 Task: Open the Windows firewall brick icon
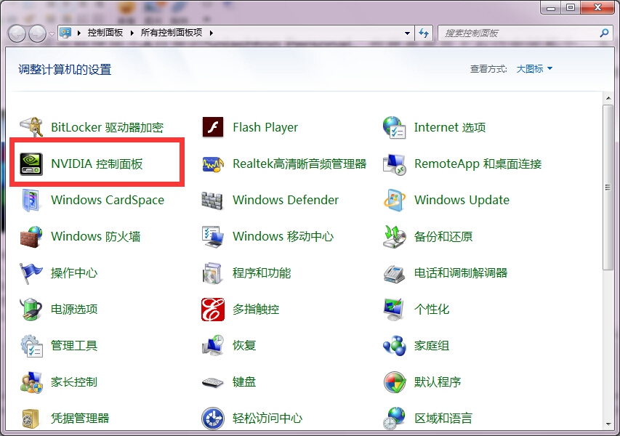coord(31,236)
